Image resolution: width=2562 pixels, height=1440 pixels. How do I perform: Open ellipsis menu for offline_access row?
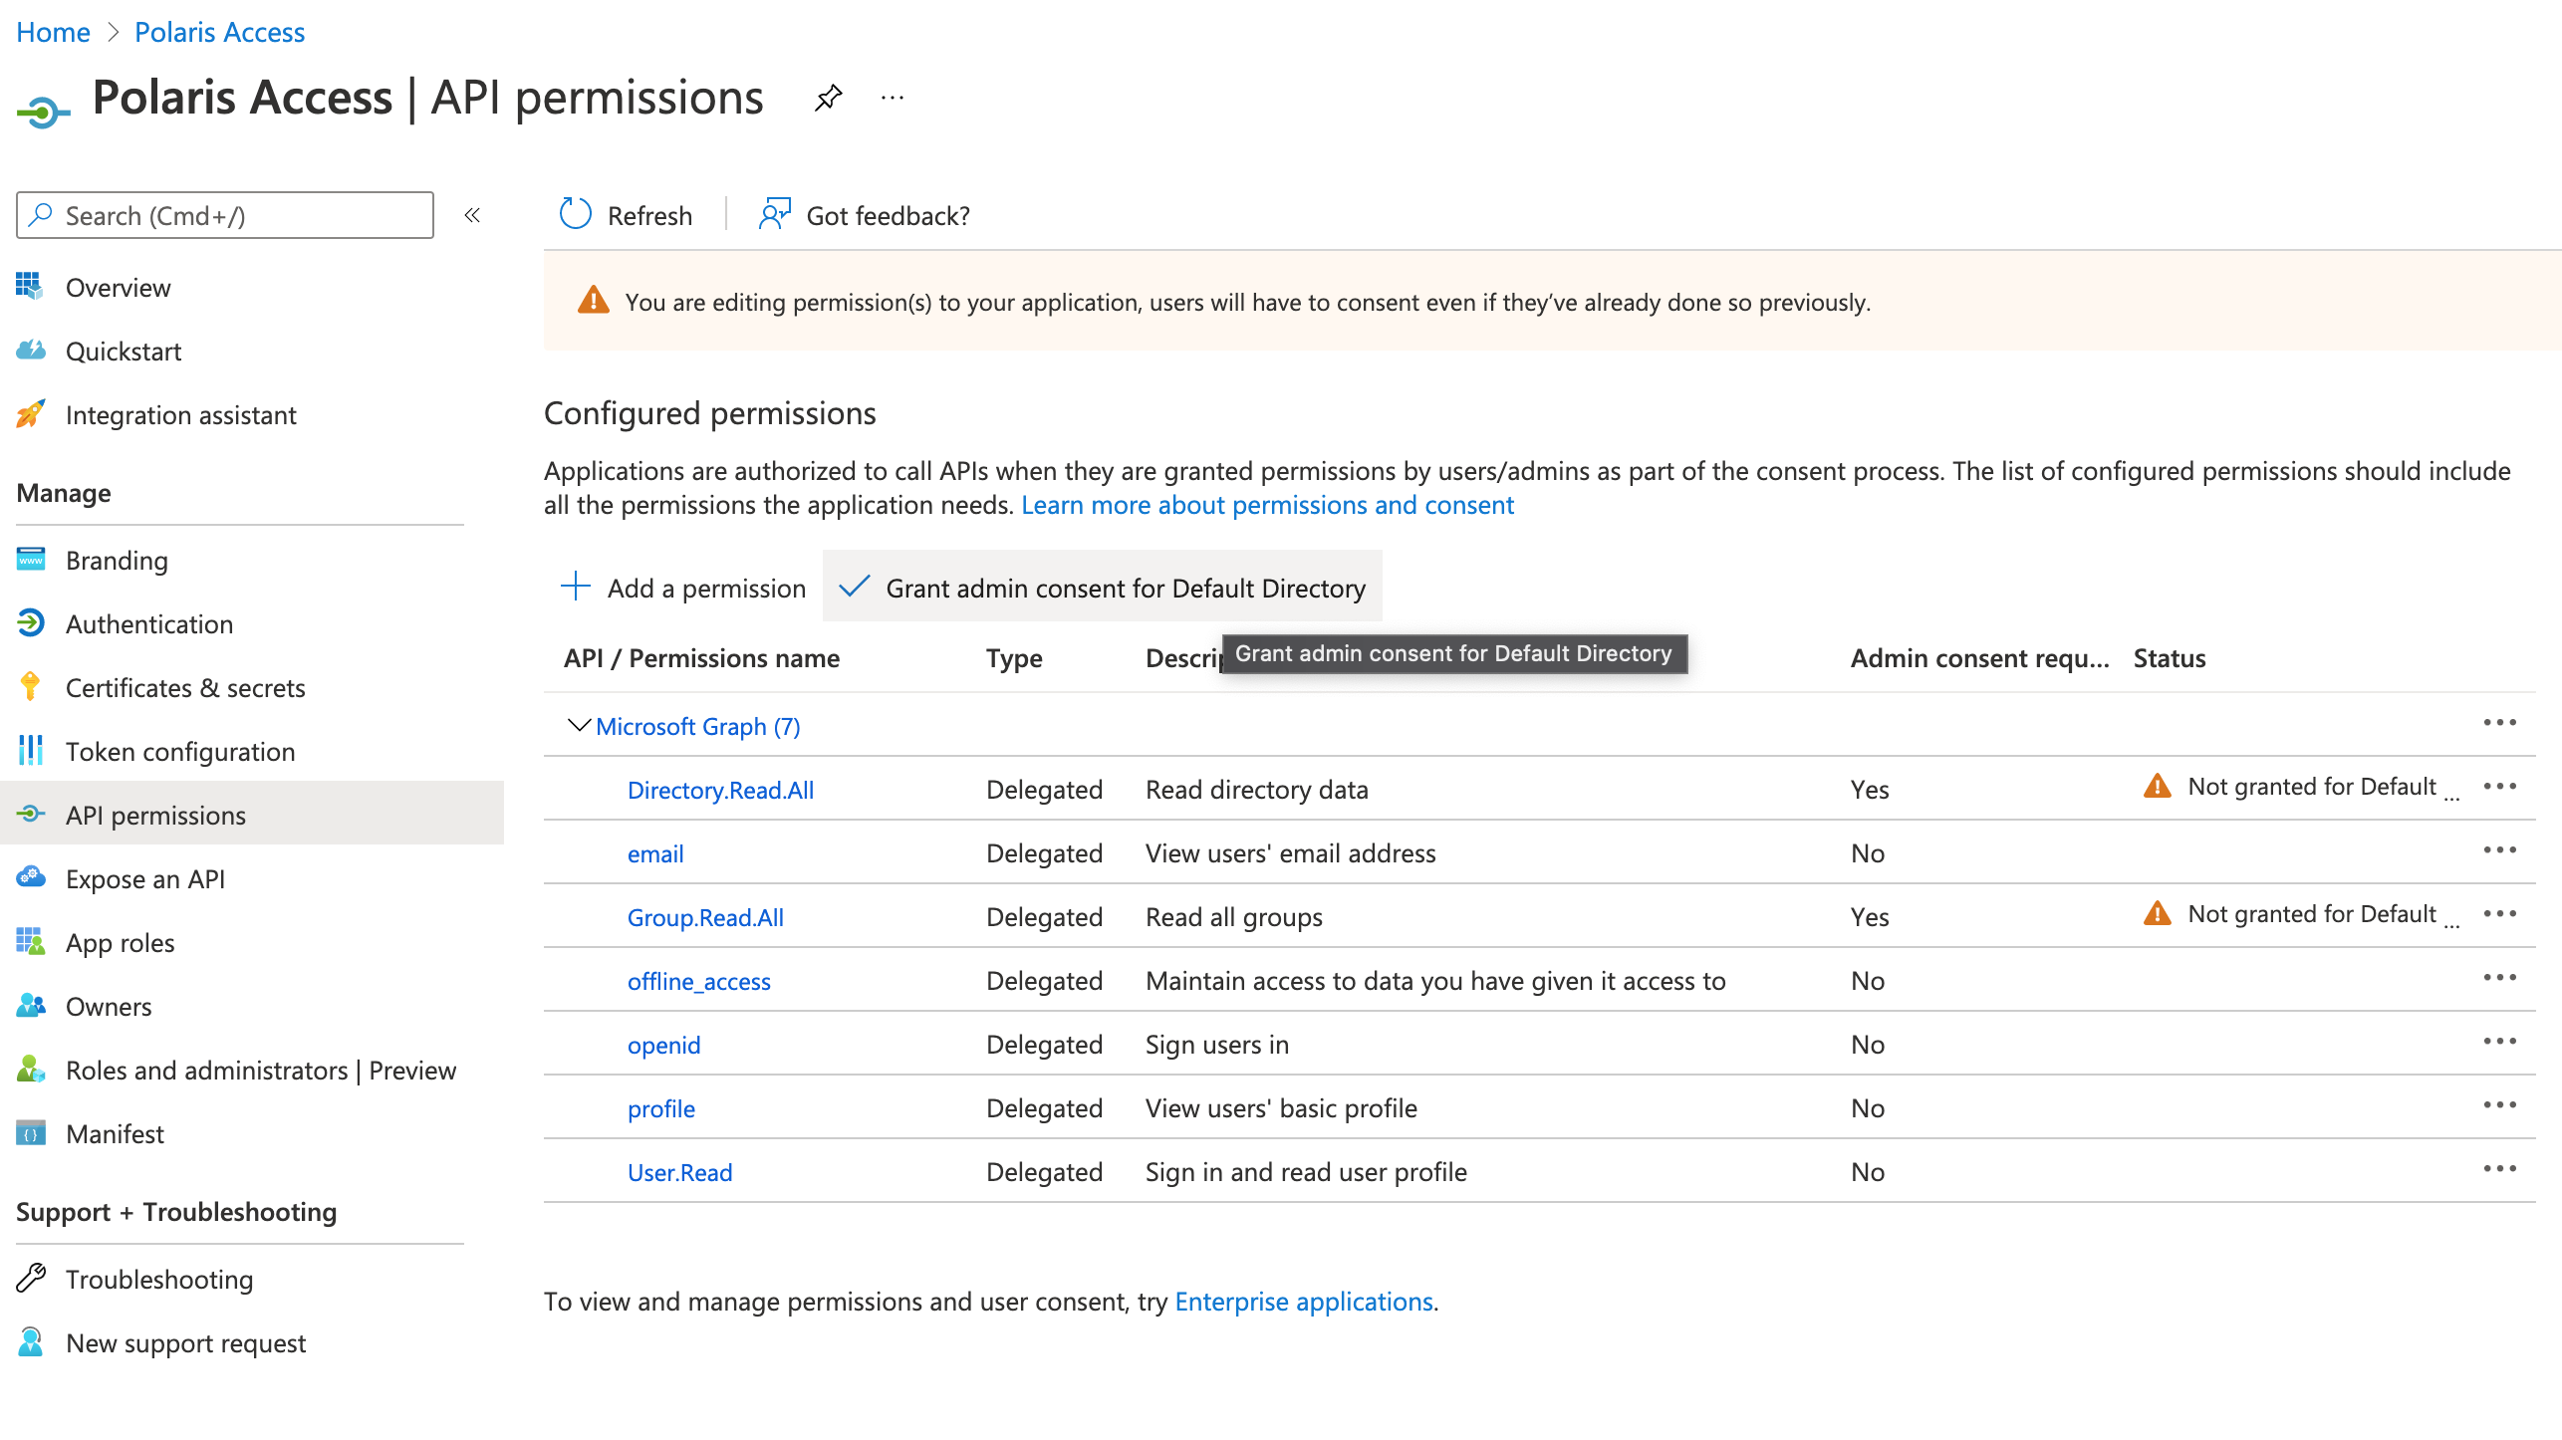(2499, 978)
